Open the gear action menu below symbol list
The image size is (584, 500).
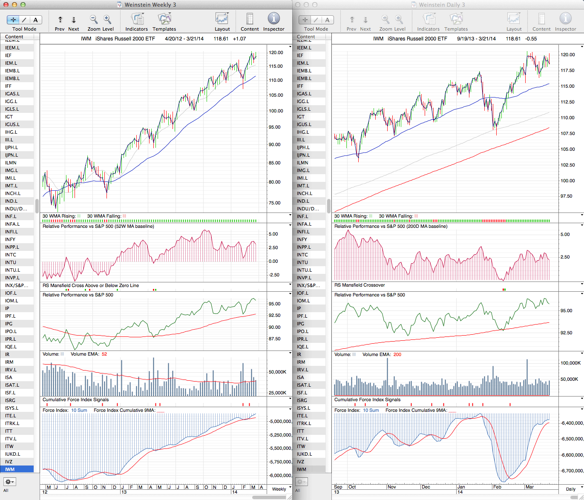tap(9, 482)
